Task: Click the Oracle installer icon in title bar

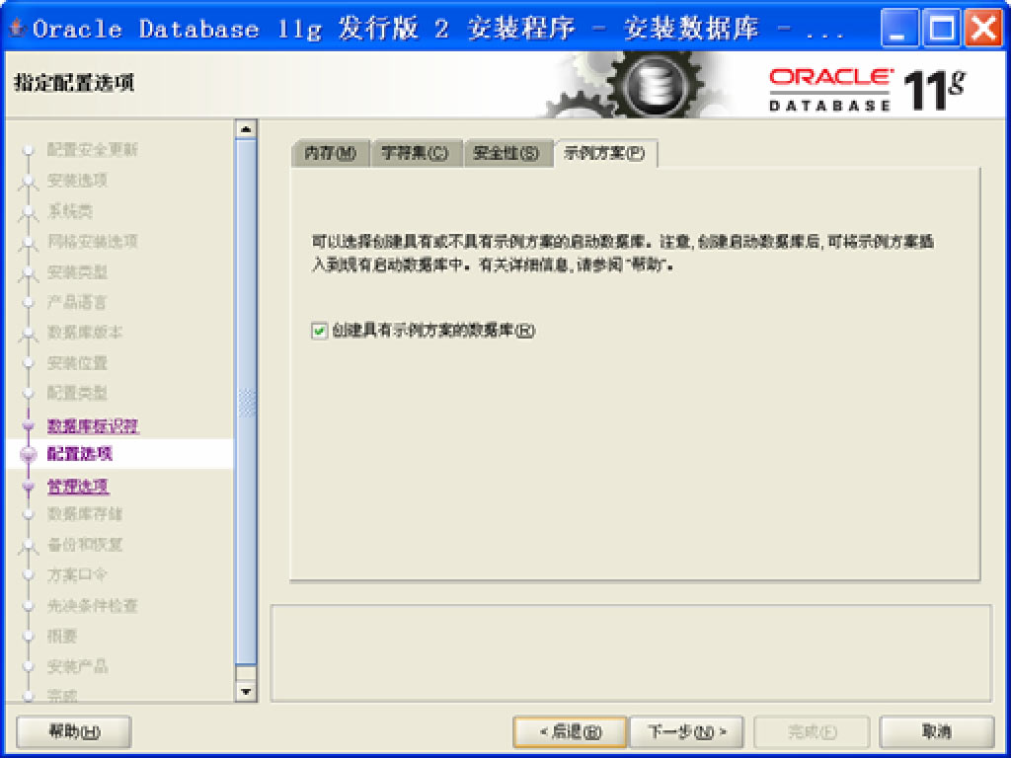Action: click(17, 29)
